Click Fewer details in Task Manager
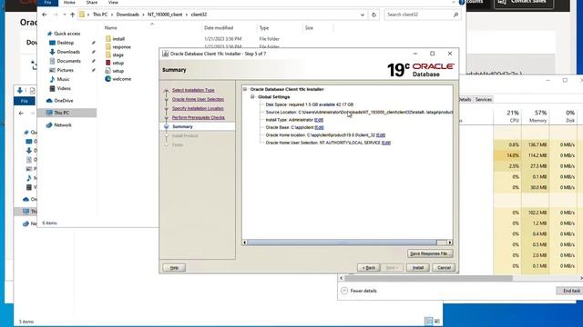This screenshot has width=583, height=327. tap(359, 291)
